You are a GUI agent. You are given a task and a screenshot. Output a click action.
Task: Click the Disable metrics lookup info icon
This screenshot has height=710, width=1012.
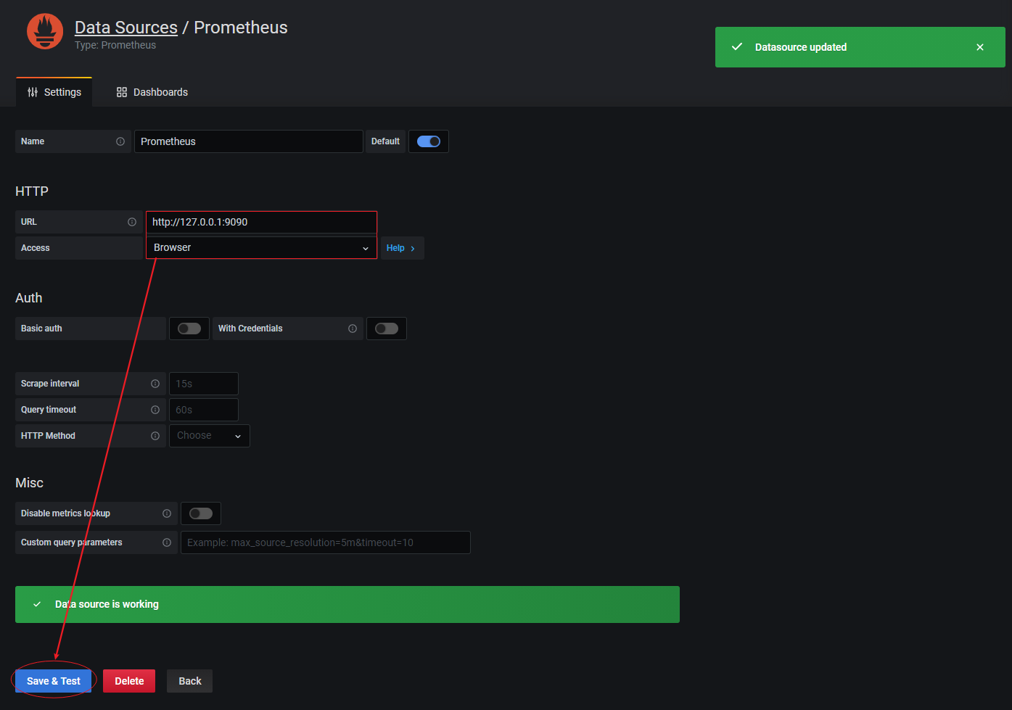click(x=167, y=513)
